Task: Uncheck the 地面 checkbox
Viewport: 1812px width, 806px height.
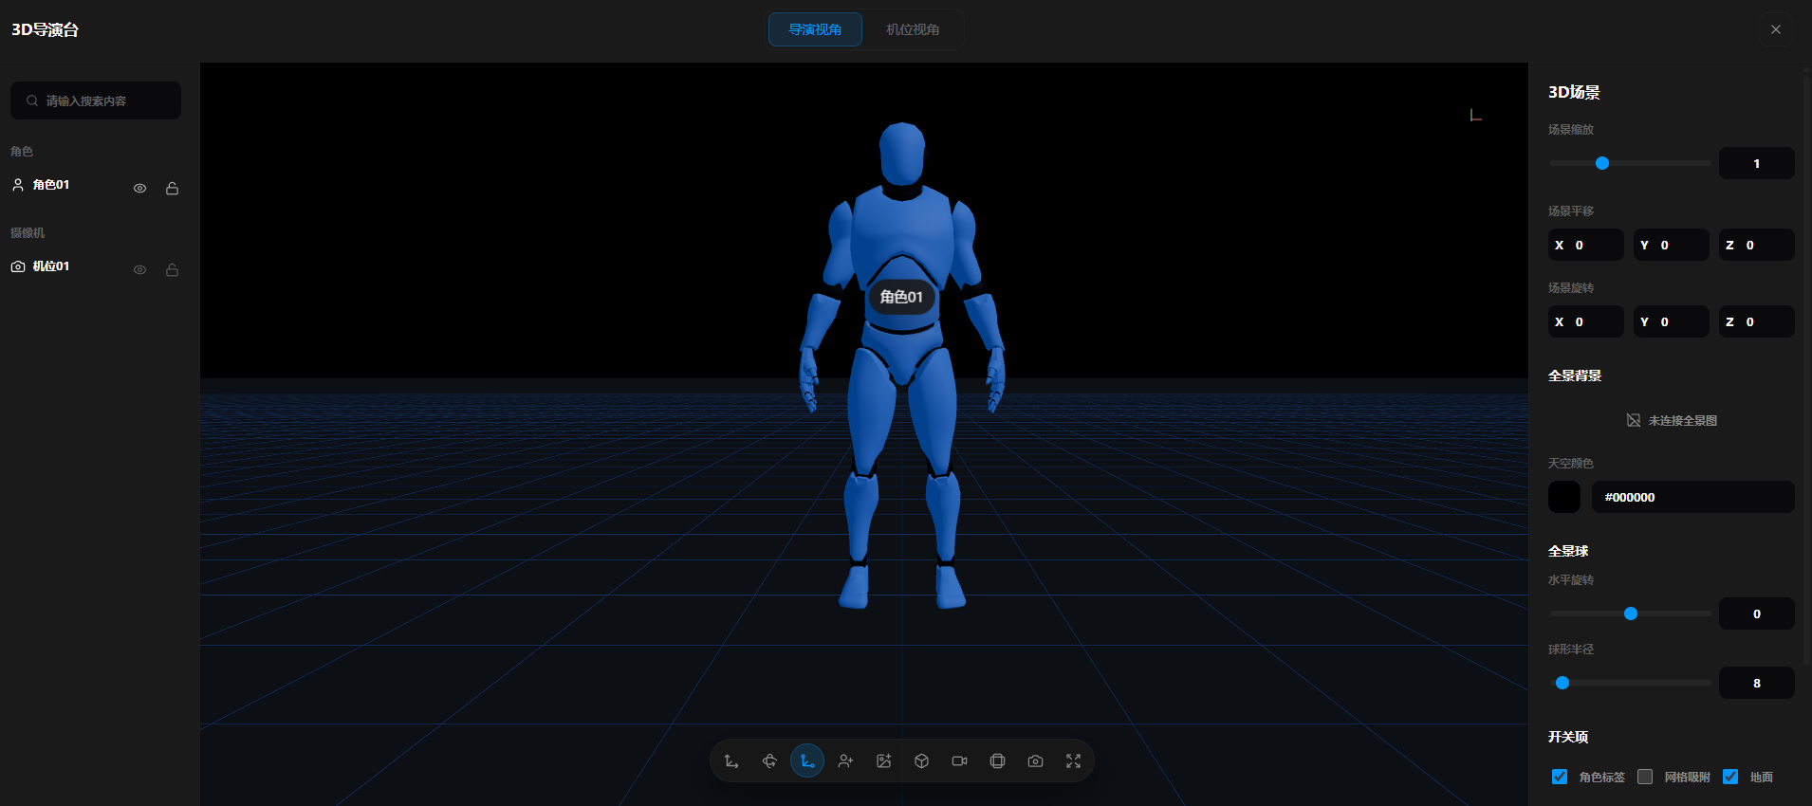Action: (1730, 777)
